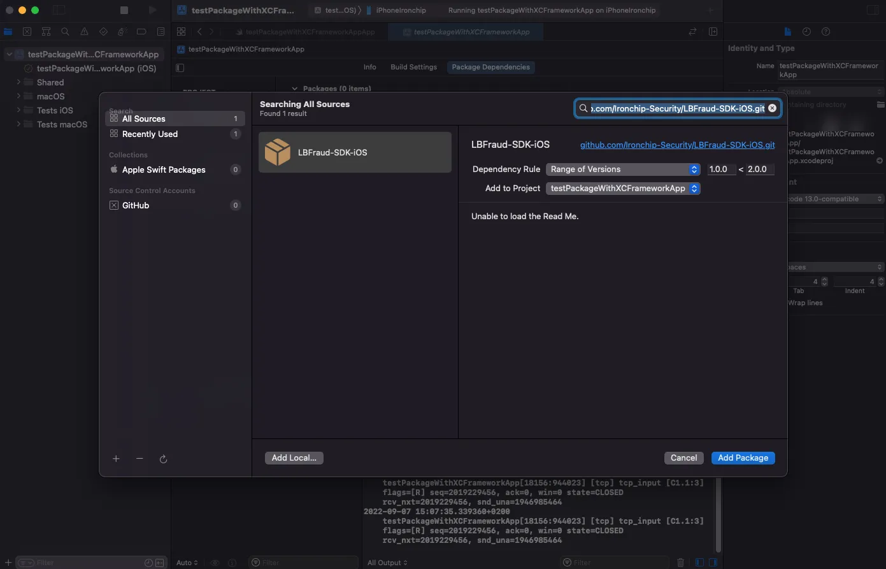Select Apple Swift Packages collection
The width and height of the screenshot is (886, 569).
[175, 169]
